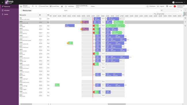Image resolution: width=187 pixels, height=105 pixels.
Task: Open the Colour activities by dropdown
Action: 82,6
